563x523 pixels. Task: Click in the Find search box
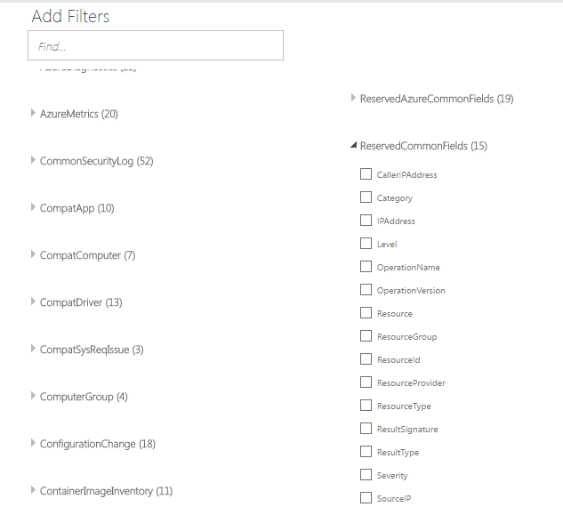(156, 45)
